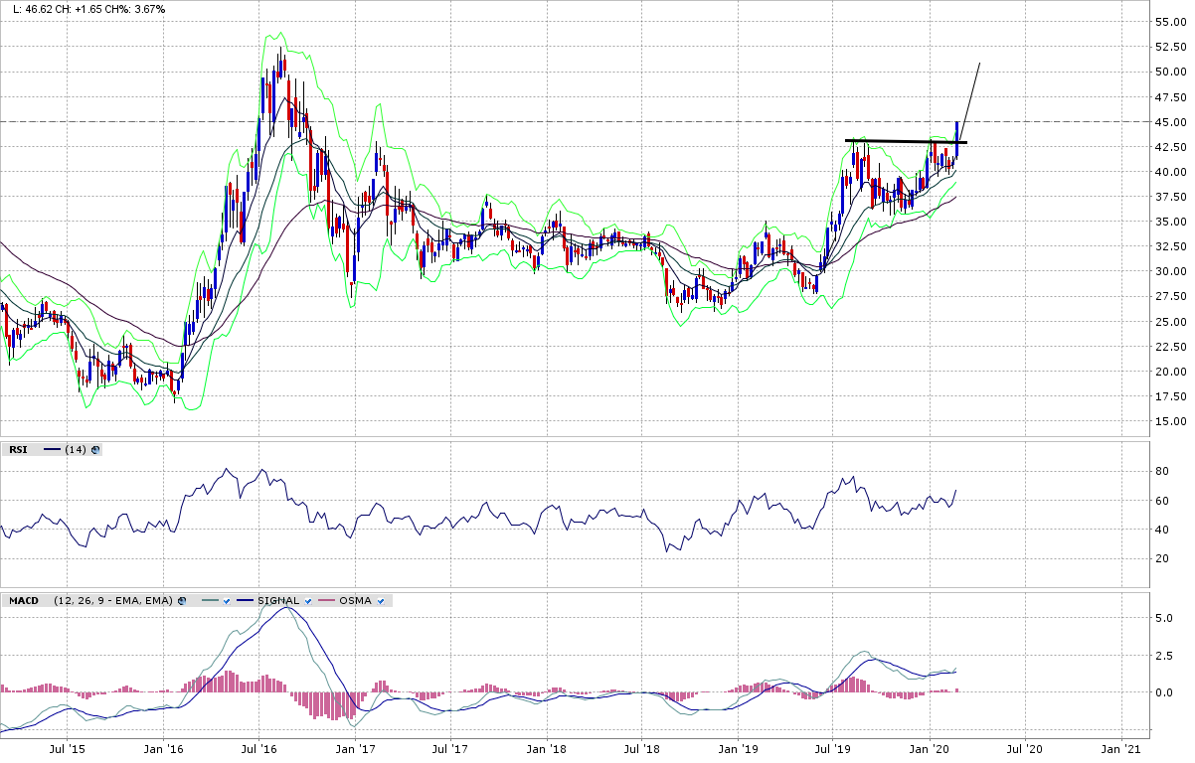Image resolution: width=1195 pixels, height=763 pixels.
Task: Click the SIGNAL legend label
Action: click(278, 601)
